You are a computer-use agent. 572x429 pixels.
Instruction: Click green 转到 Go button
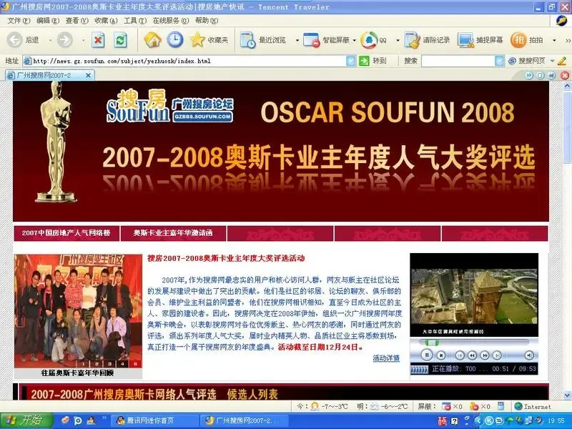point(373,61)
